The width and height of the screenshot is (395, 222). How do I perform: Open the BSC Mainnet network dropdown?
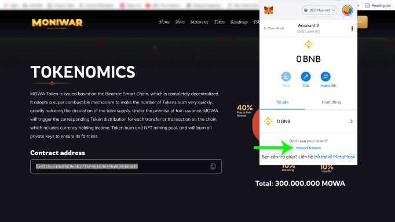point(320,10)
